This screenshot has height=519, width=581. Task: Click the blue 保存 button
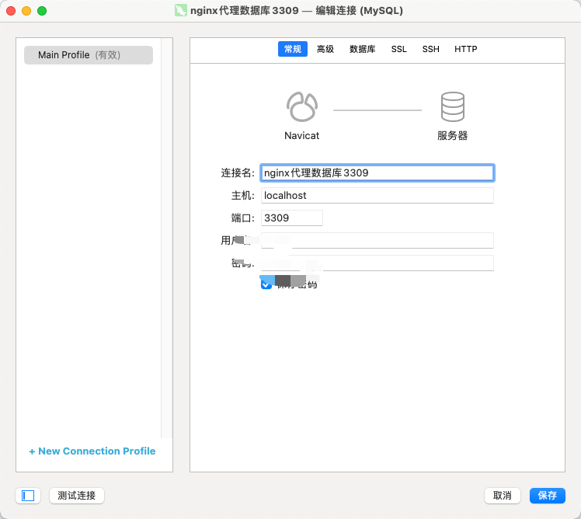pos(548,496)
